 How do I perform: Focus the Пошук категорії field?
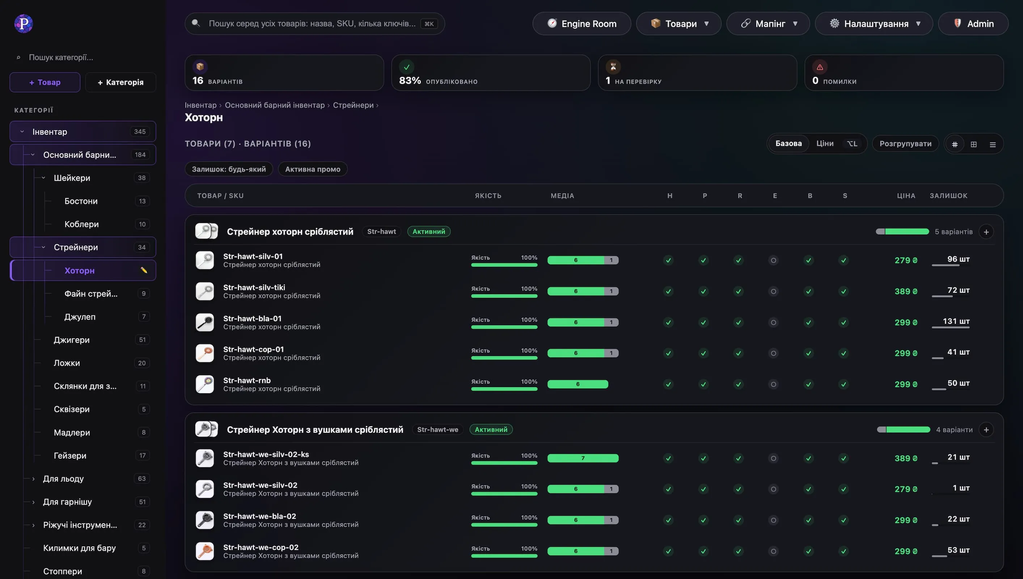point(83,58)
